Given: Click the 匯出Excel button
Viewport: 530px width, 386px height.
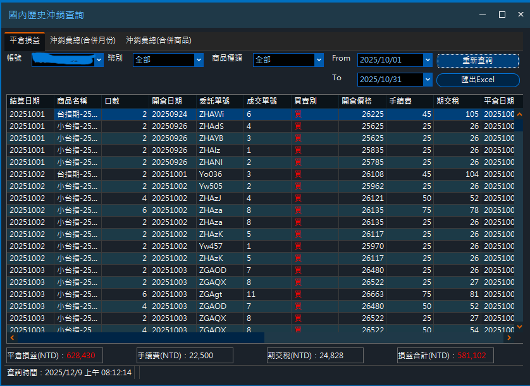Looking at the screenshot, I should (x=478, y=80).
